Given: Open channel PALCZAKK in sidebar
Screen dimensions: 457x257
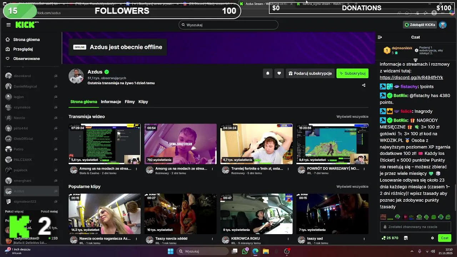Looking at the screenshot, I should tap(31, 160).
